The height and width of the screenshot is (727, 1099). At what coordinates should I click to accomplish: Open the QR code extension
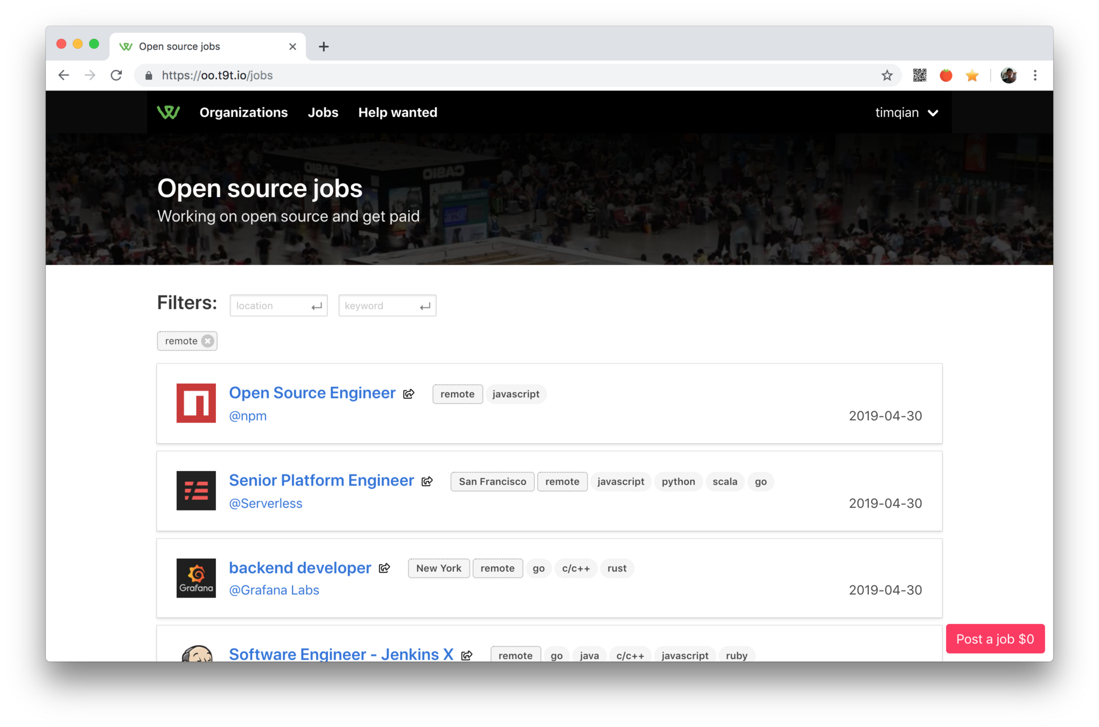pos(919,75)
